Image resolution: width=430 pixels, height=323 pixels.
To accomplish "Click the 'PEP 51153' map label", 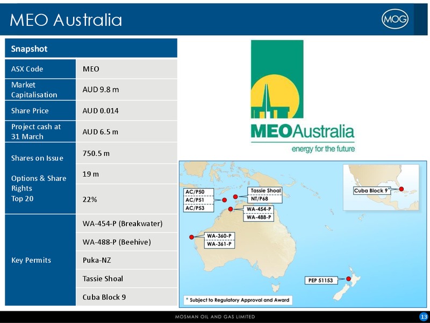I will 320,280.
